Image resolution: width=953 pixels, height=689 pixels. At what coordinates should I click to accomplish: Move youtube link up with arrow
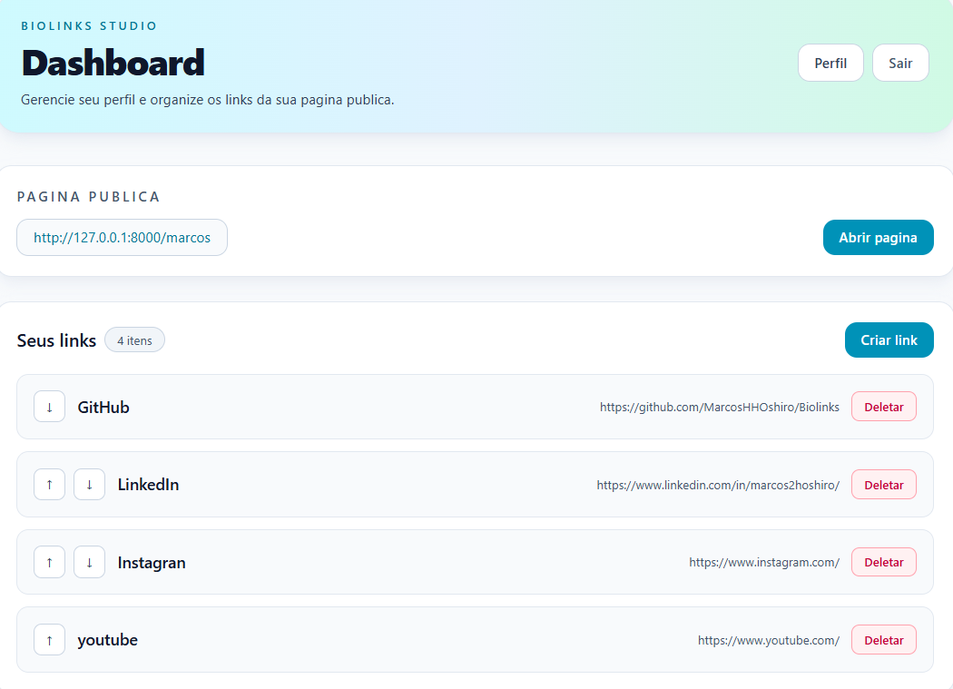49,640
